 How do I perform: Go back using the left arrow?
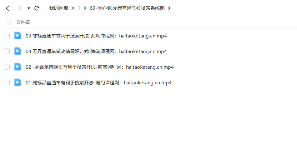point(8,8)
